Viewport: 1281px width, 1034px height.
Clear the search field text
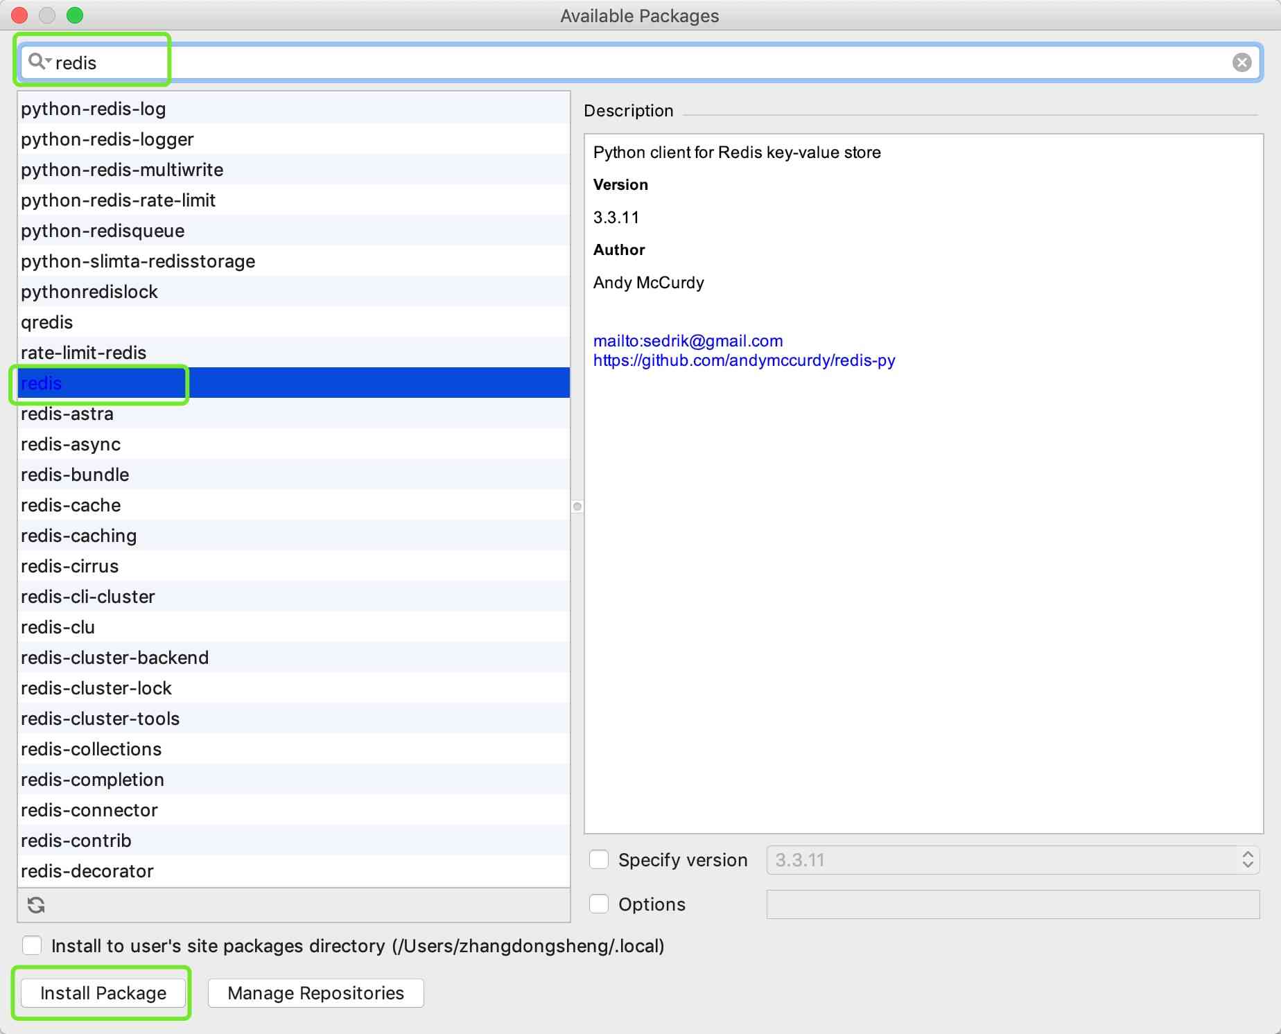pos(1241,62)
